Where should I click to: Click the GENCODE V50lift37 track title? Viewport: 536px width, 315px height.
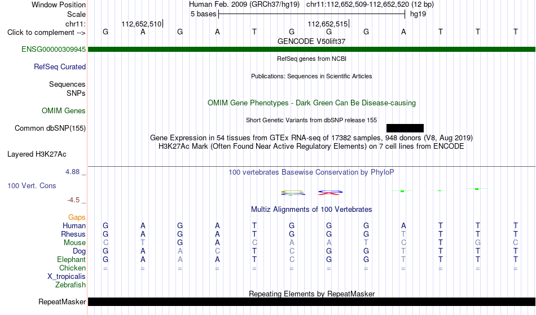pyautogui.click(x=311, y=41)
